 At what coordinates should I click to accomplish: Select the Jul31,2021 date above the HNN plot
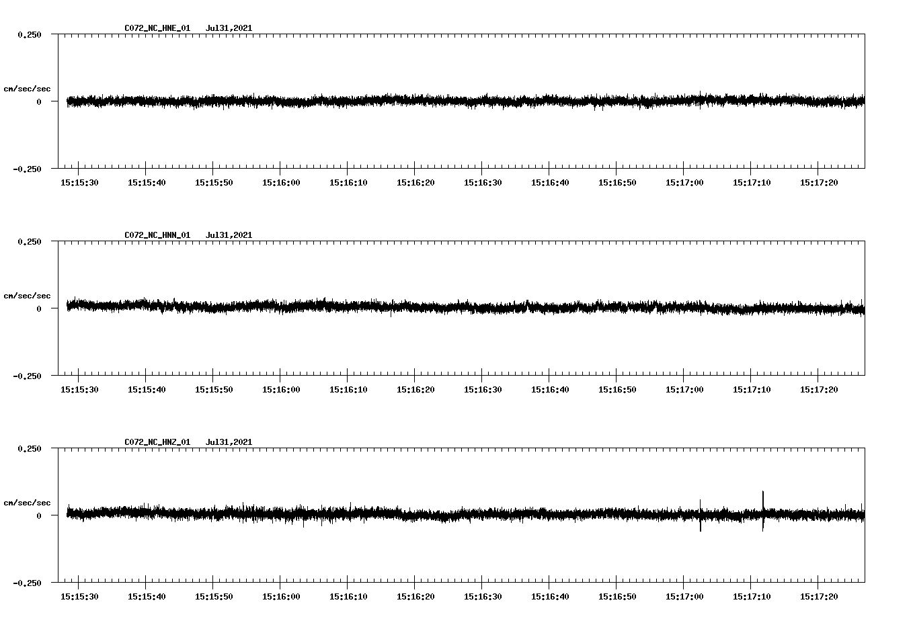[229, 235]
